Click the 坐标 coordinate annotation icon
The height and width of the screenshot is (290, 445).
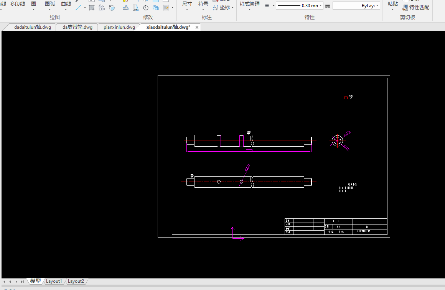[216, 7]
